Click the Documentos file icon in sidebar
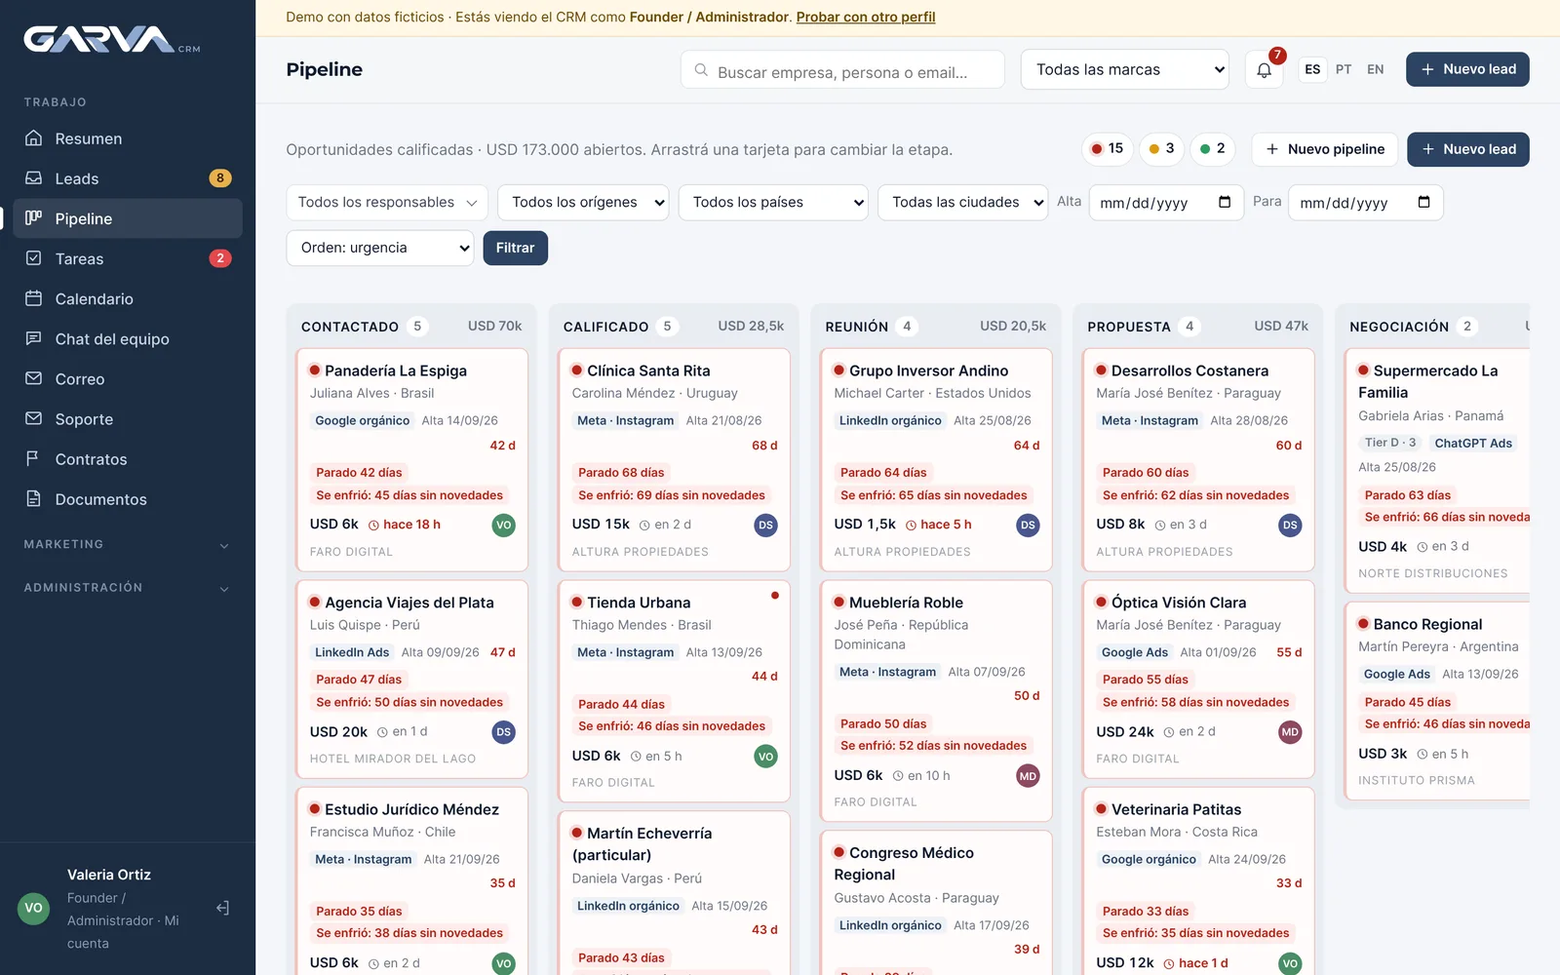1560x975 pixels. tap(33, 498)
